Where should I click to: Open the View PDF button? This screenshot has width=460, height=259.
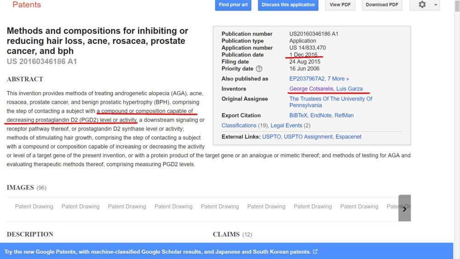[340, 5]
